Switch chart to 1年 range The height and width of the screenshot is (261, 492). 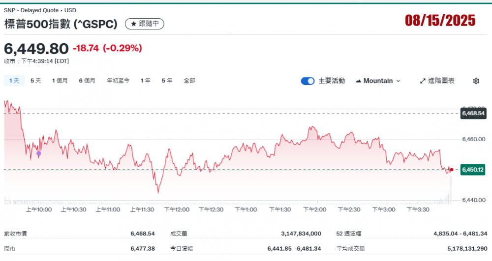[145, 80]
